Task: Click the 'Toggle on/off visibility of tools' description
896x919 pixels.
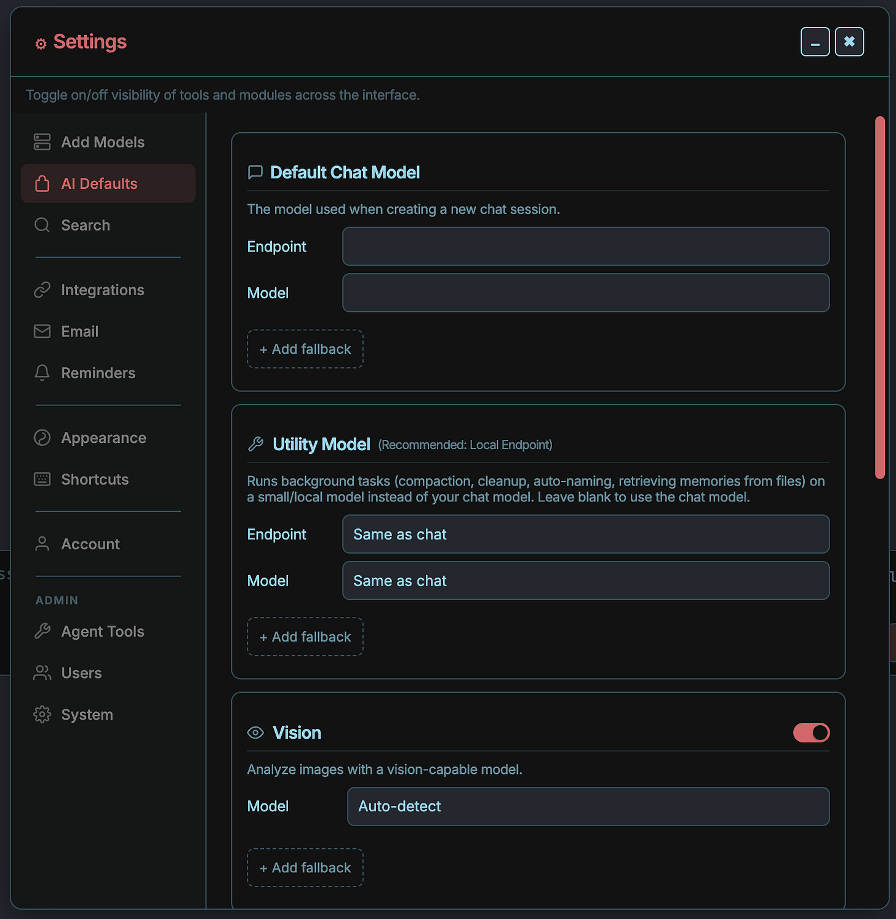Action: click(223, 95)
